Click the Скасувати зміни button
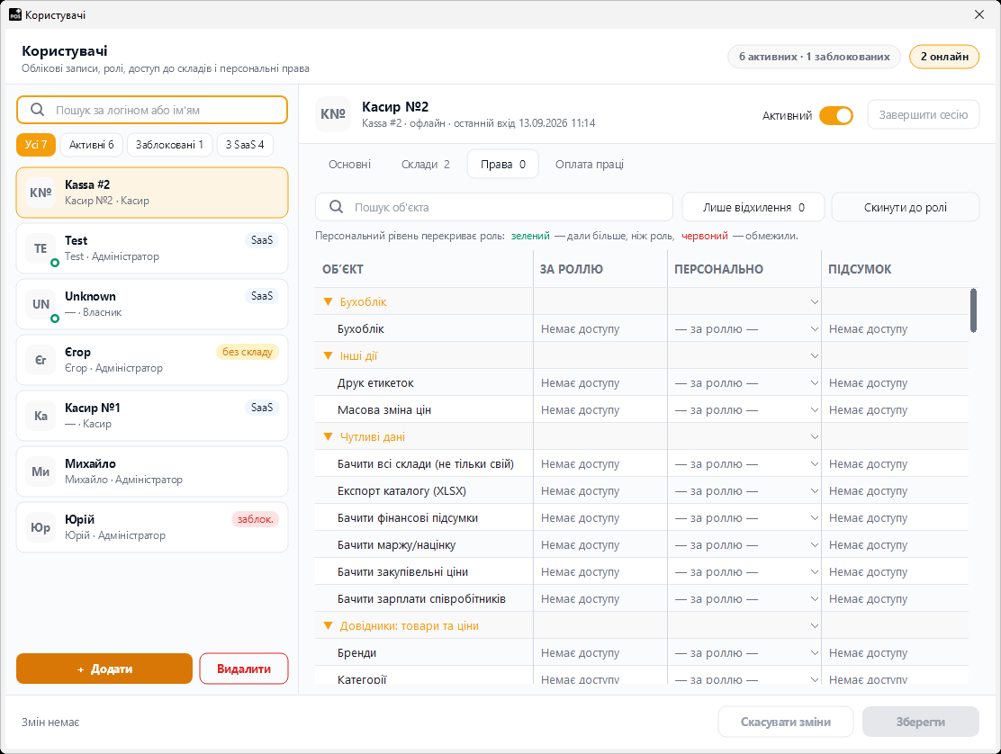Screen dimensions: 1001x754 [x=785, y=722]
